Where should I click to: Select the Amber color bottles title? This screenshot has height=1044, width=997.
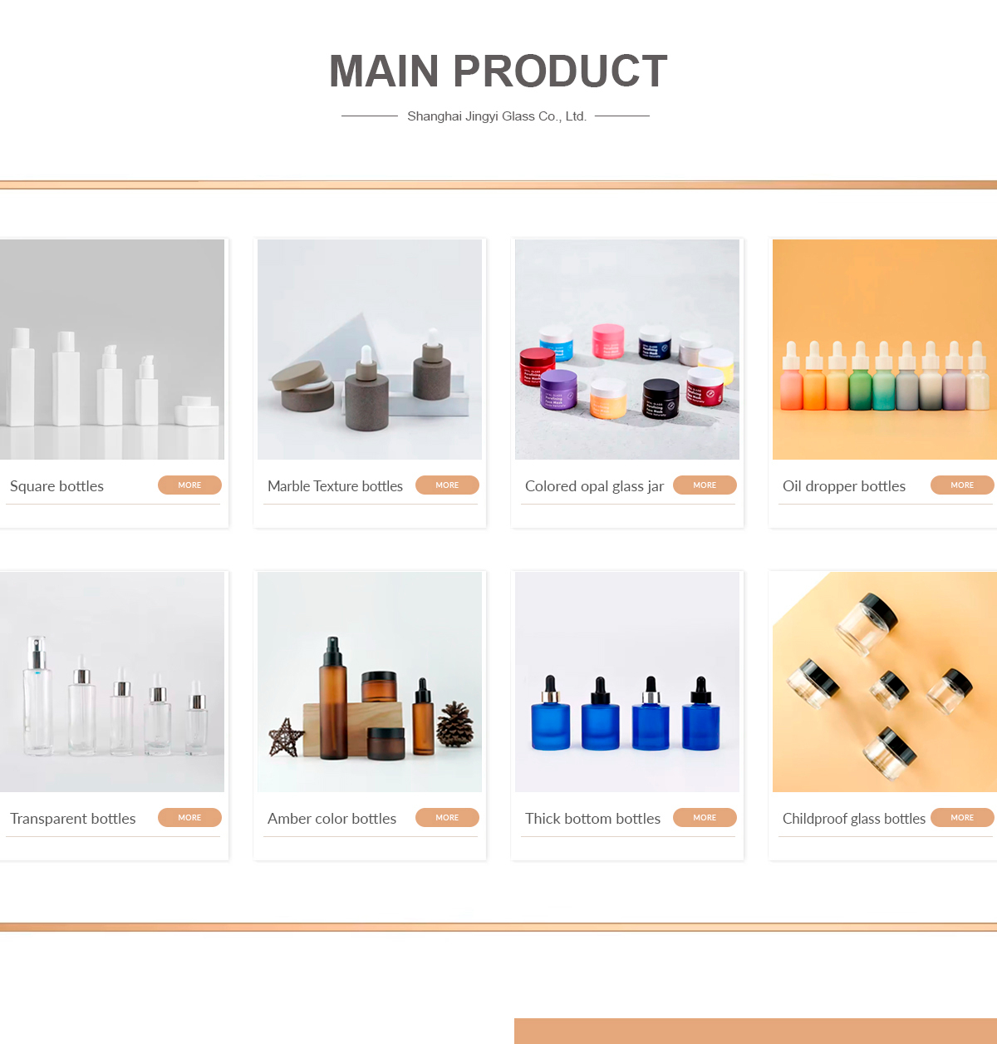point(332,819)
